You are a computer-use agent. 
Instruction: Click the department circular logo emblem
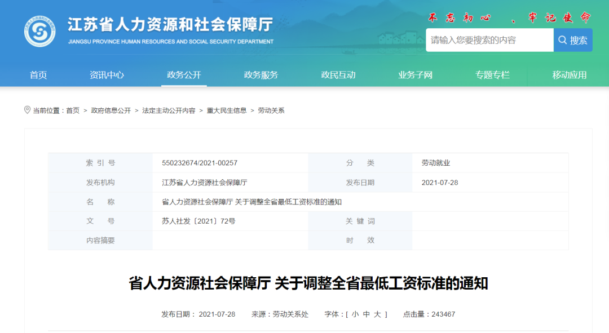39,32
